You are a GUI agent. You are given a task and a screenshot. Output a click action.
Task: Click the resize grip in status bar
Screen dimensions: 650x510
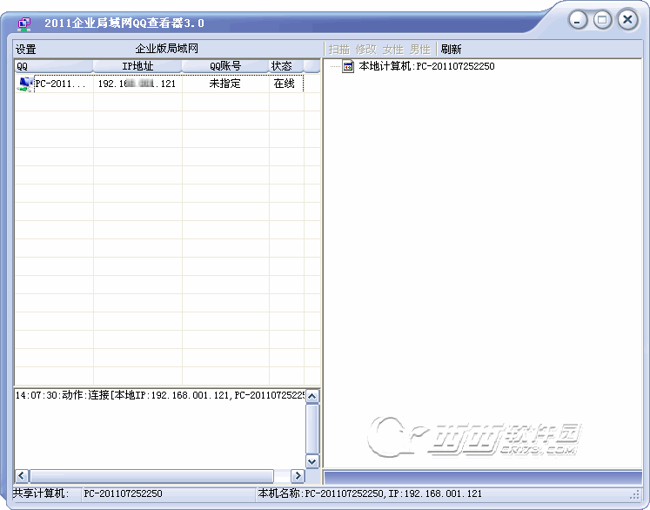(x=635, y=494)
